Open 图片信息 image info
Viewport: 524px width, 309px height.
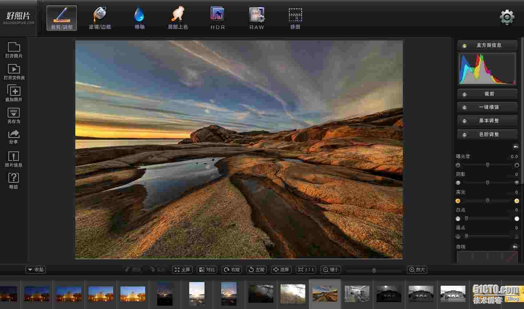point(14,159)
